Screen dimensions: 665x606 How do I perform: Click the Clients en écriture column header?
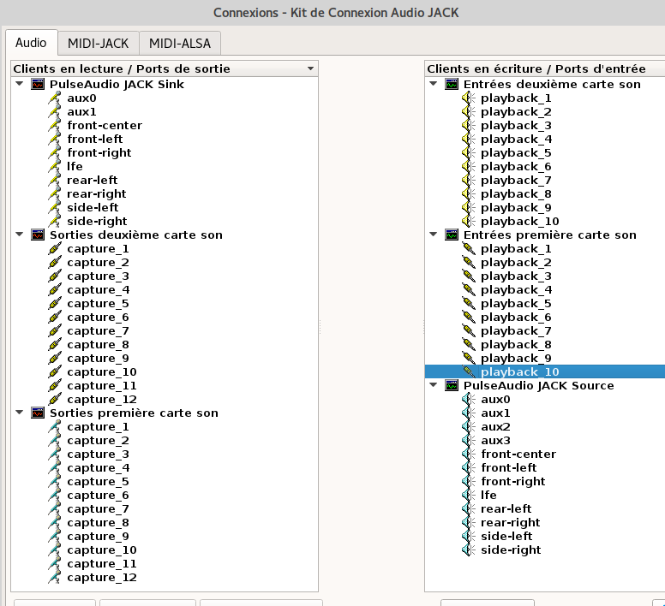pyautogui.click(x=544, y=68)
